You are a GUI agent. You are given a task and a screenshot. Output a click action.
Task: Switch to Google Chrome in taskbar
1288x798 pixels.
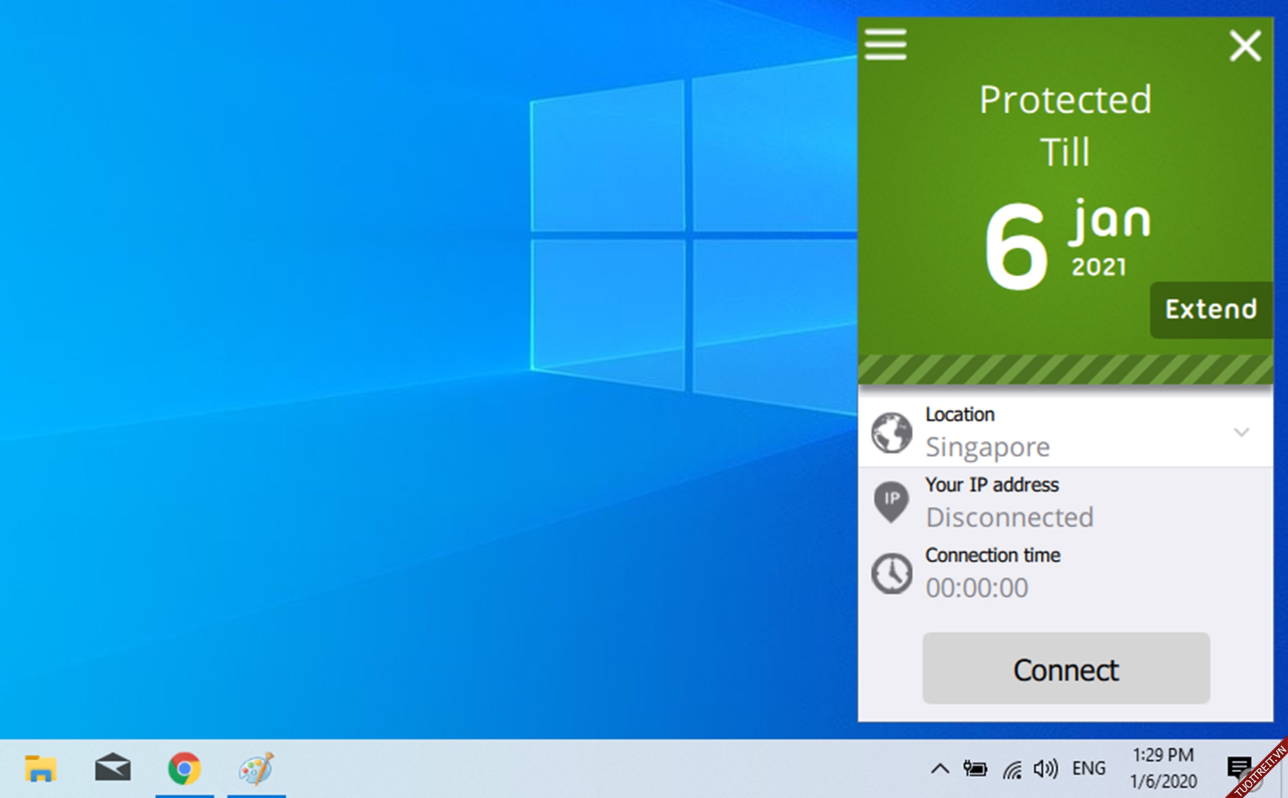pos(184,768)
